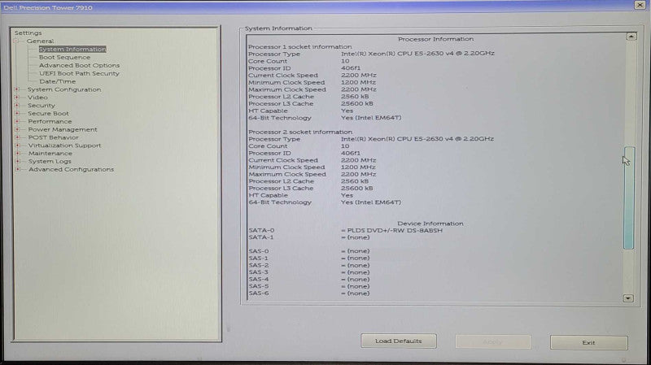This screenshot has width=651, height=365.
Task: Select the Performance category label
Action: point(50,121)
